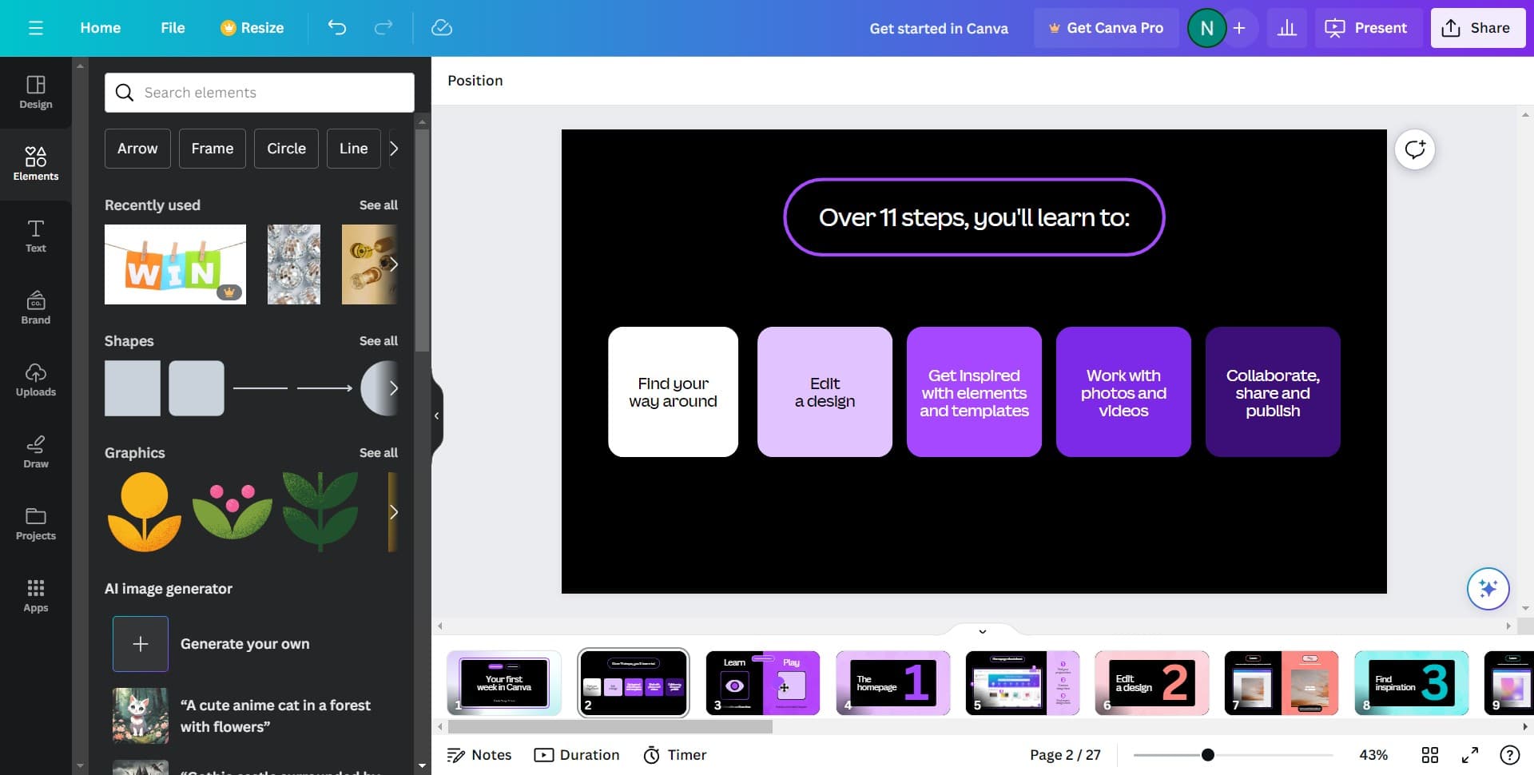Click the zoom slider handle
The width and height of the screenshot is (1534, 775).
click(x=1208, y=755)
